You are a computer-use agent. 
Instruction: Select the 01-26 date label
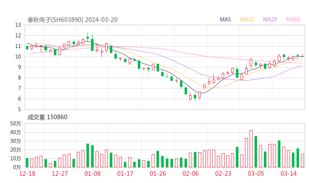(158, 173)
